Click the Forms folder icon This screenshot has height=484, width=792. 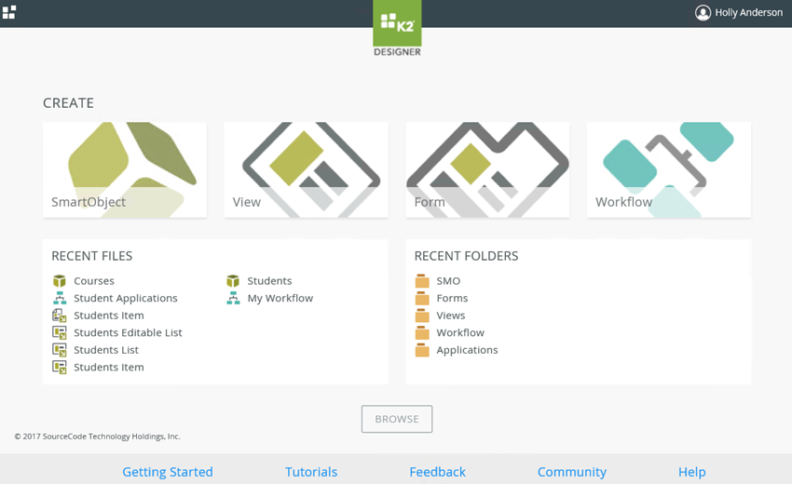click(x=422, y=298)
